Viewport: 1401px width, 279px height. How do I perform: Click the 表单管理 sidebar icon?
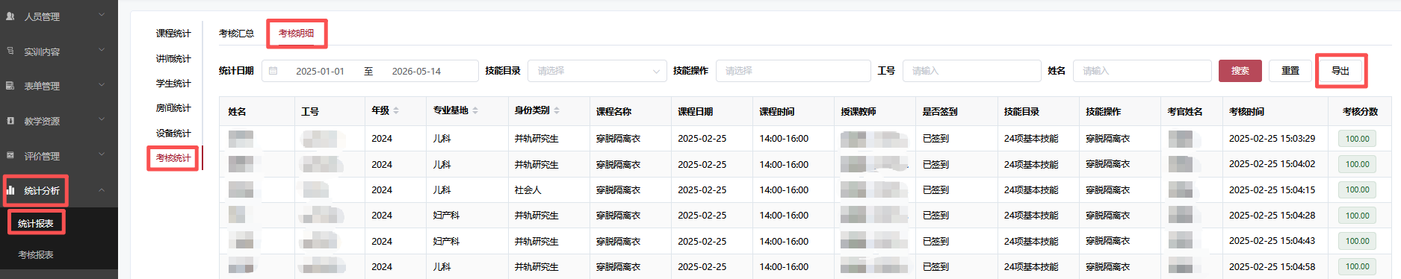click(x=10, y=86)
